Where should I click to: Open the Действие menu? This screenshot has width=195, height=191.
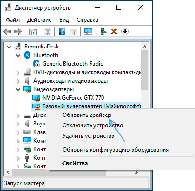(39, 20)
